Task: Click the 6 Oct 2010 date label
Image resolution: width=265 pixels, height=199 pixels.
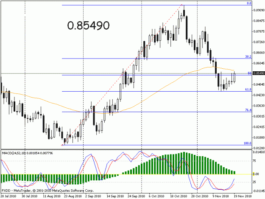Action: (x=156, y=196)
